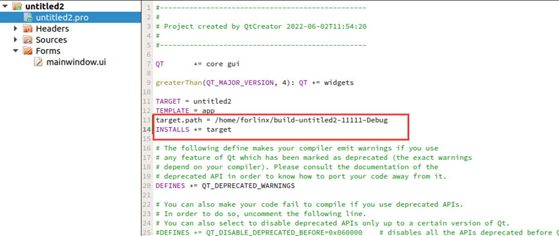Screen dimensions: 559x236
Task: Collapse the Forms folder
Action: [x=16, y=50]
